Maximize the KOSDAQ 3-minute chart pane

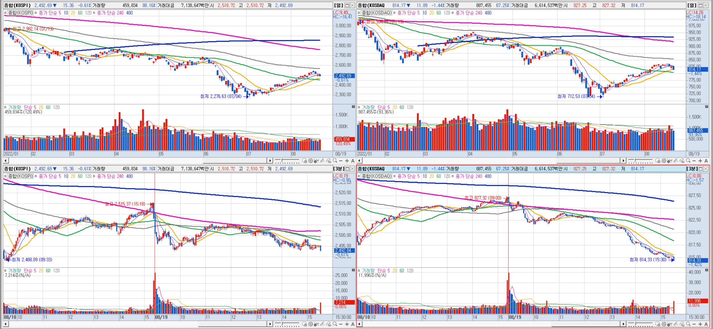click(701, 169)
